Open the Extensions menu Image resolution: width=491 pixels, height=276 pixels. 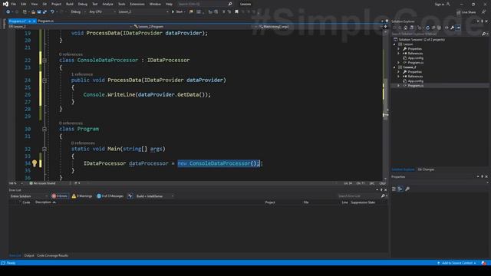(x=137, y=4)
